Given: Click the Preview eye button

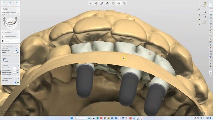Looking at the screenshot, I should [x=10, y=3].
